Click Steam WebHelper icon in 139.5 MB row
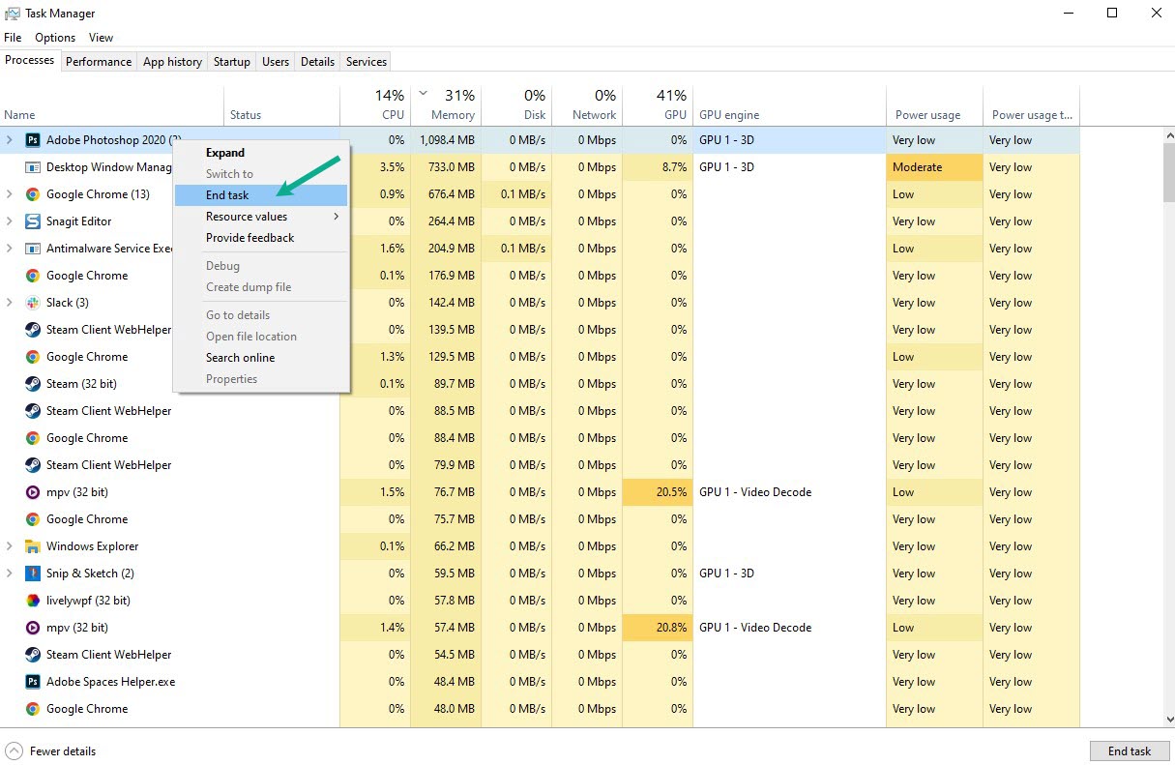Screen dimensions: 1175x765 point(32,330)
